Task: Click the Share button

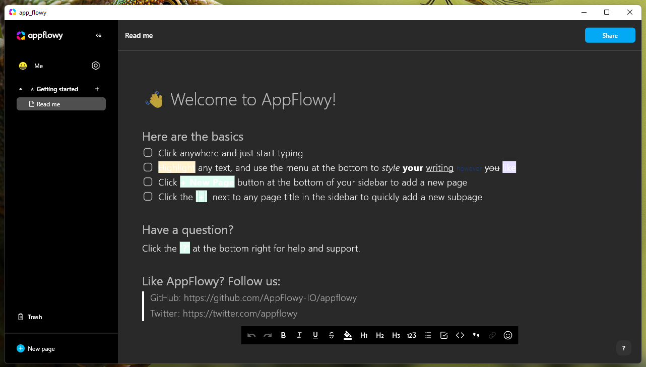Action: coord(610,35)
